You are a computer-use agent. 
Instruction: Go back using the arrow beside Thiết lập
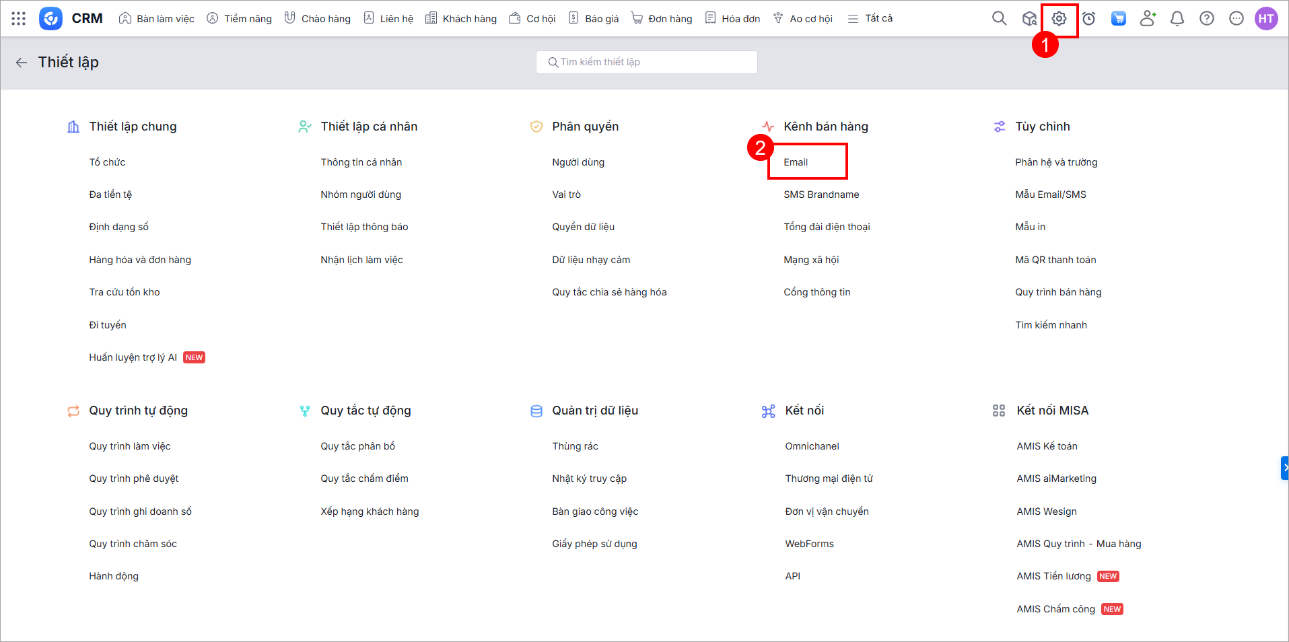pyautogui.click(x=22, y=63)
